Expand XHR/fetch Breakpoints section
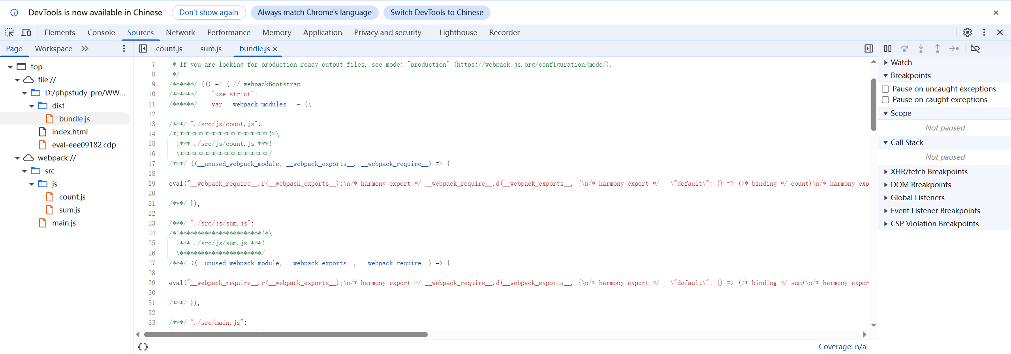 886,172
